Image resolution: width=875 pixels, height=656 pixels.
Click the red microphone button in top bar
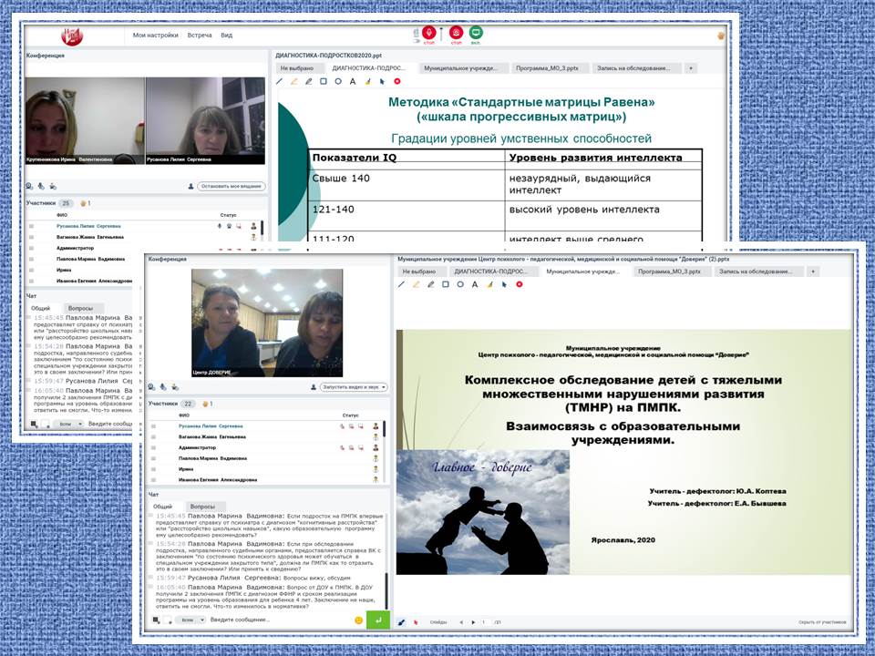[428, 33]
